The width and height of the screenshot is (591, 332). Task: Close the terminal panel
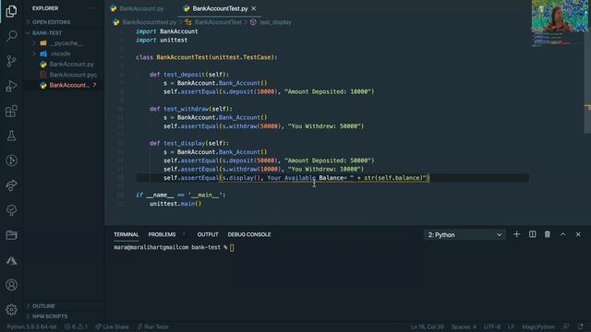(x=578, y=234)
